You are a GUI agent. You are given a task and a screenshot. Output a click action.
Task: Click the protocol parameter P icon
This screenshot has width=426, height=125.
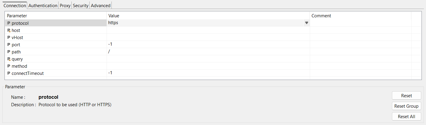click(9, 23)
